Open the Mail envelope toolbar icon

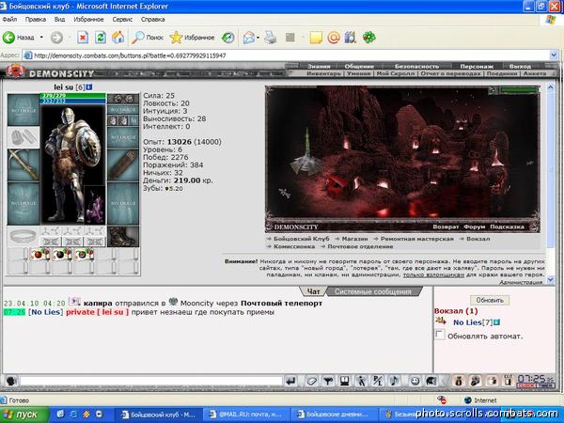tap(248, 37)
